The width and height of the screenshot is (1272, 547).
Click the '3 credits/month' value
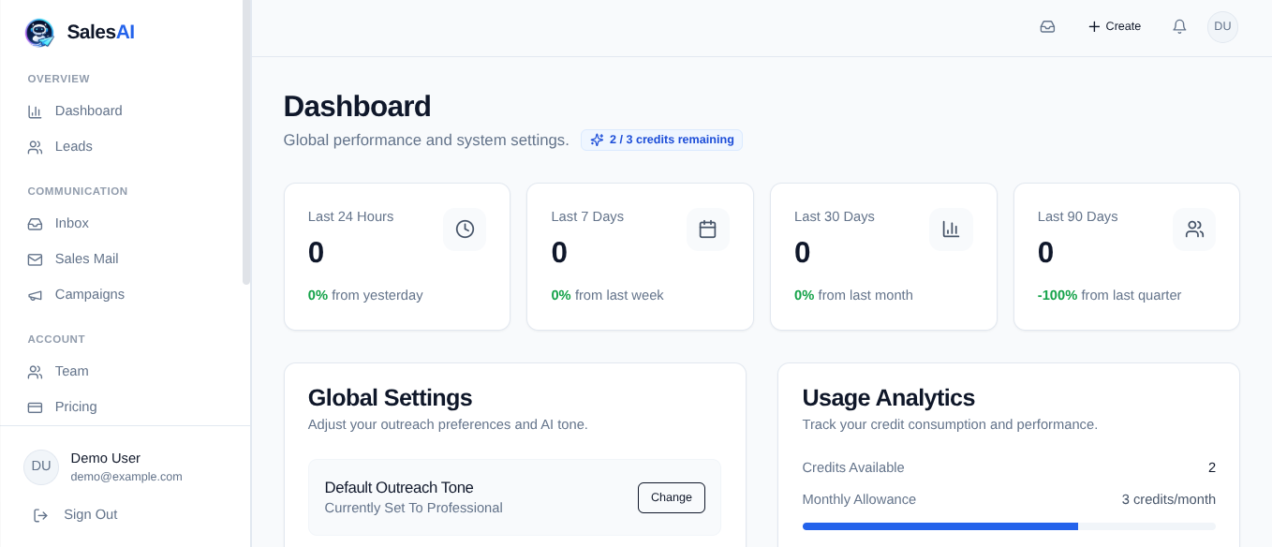point(1169,499)
